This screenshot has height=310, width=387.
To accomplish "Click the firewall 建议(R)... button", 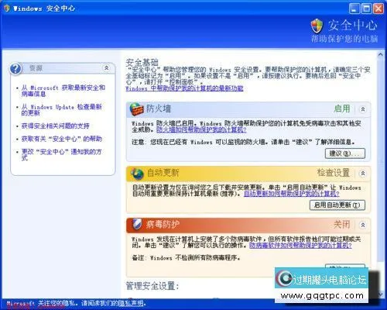I will (345, 153).
